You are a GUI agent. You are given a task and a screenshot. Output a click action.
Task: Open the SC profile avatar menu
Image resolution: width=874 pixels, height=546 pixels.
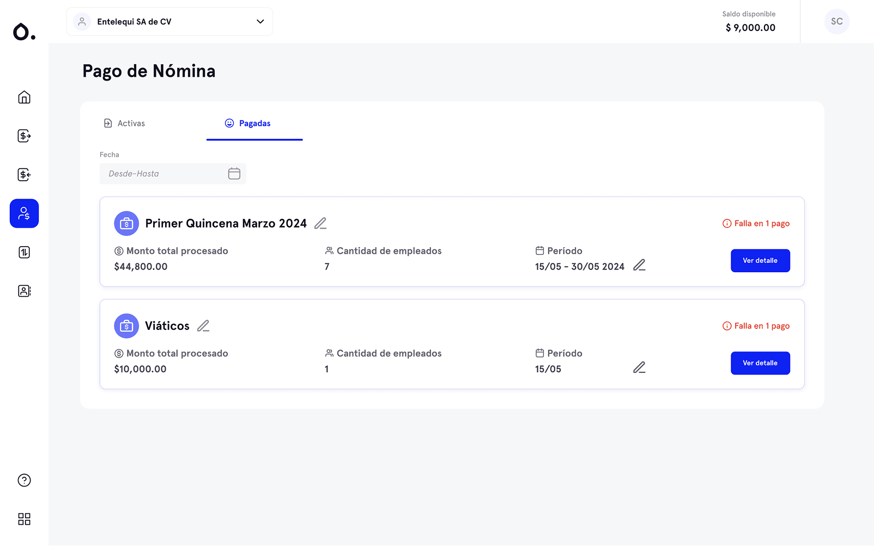tap(836, 21)
